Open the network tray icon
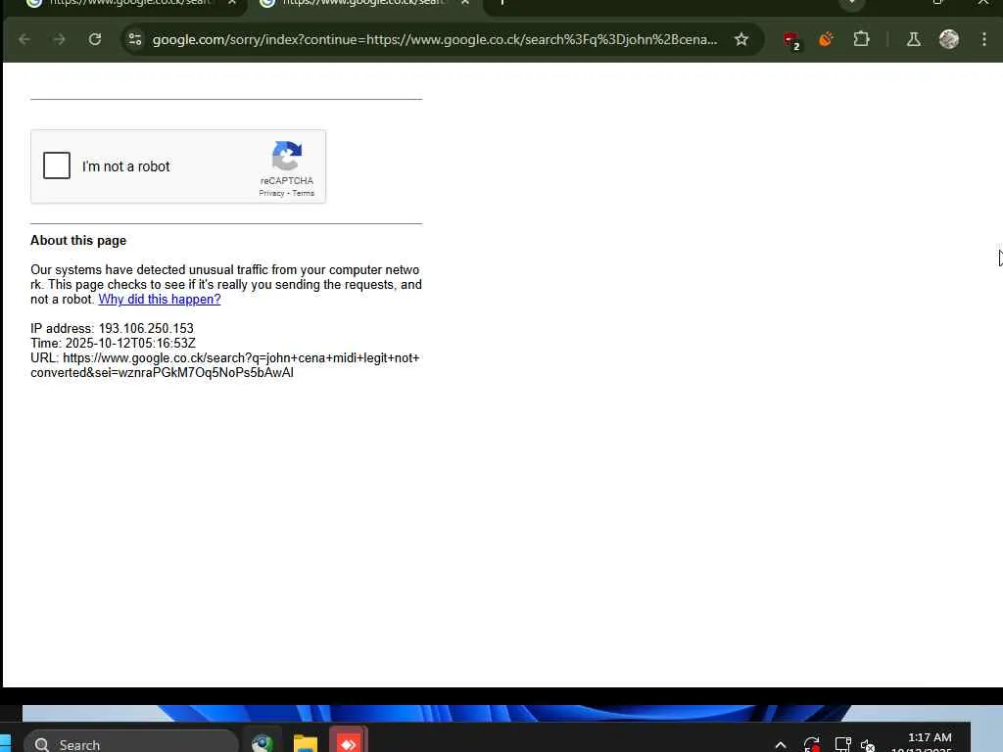 click(x=842, y=744)
